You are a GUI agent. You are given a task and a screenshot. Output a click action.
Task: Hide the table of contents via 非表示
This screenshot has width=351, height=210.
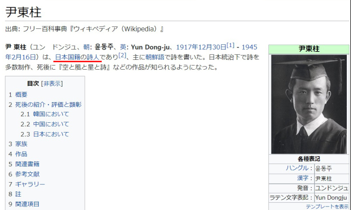(52, 83)
